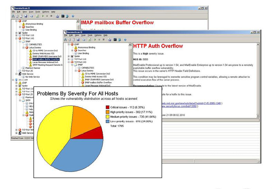Click the save disk icon in back window toolbar
This screenshot has width=272, height=189.
click(x=26, y=16)
